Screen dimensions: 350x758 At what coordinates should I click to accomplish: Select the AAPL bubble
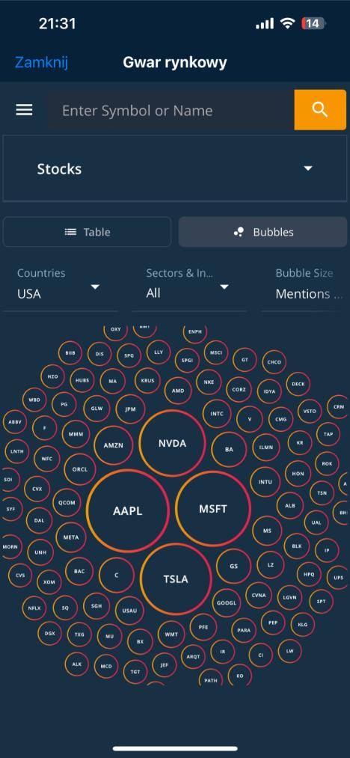pos(128,511)
